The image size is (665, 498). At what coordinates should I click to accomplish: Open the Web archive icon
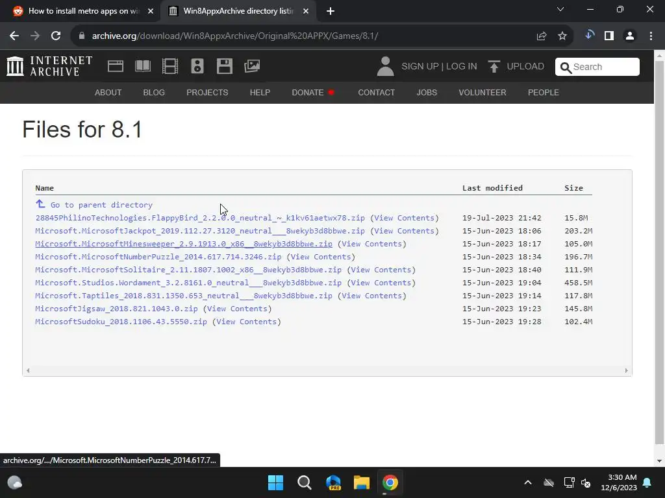tap(116, 66)
